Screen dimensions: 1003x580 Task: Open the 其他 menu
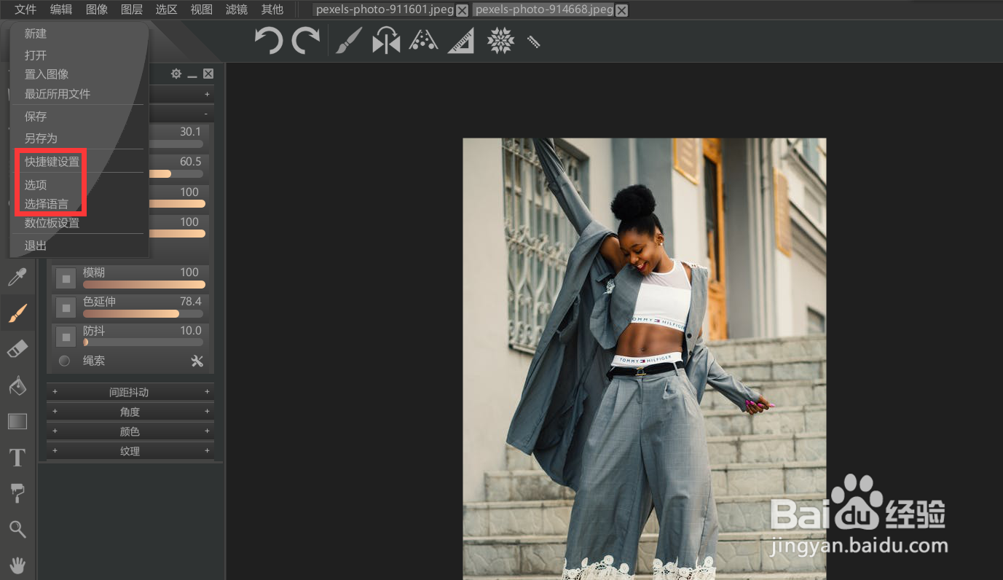click(x=272, y=9)
